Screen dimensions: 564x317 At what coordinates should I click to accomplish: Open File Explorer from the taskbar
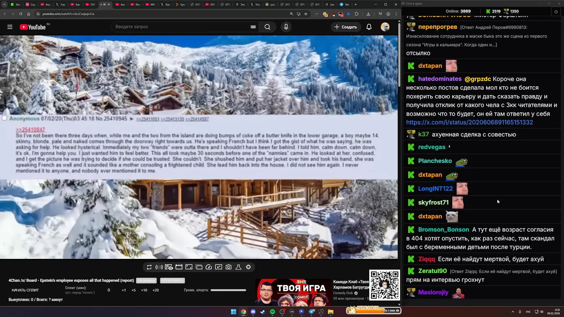point(330,312)
